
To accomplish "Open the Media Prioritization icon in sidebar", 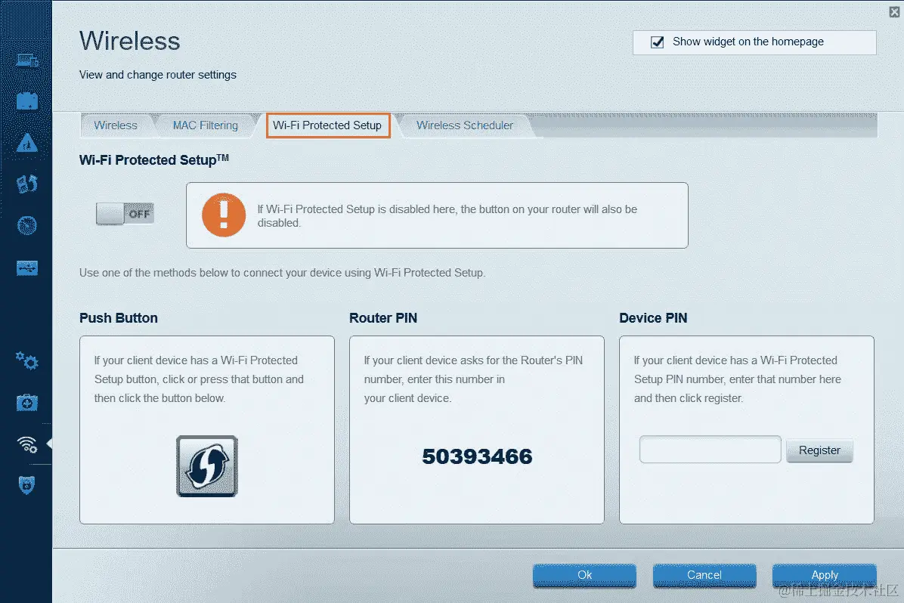I will click(x=27, y=184).
